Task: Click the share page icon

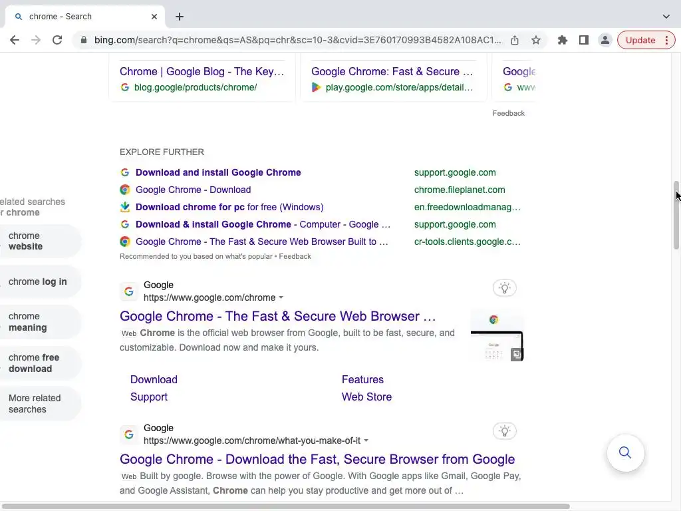Action: pyautogui.click(x=515, y=40)
